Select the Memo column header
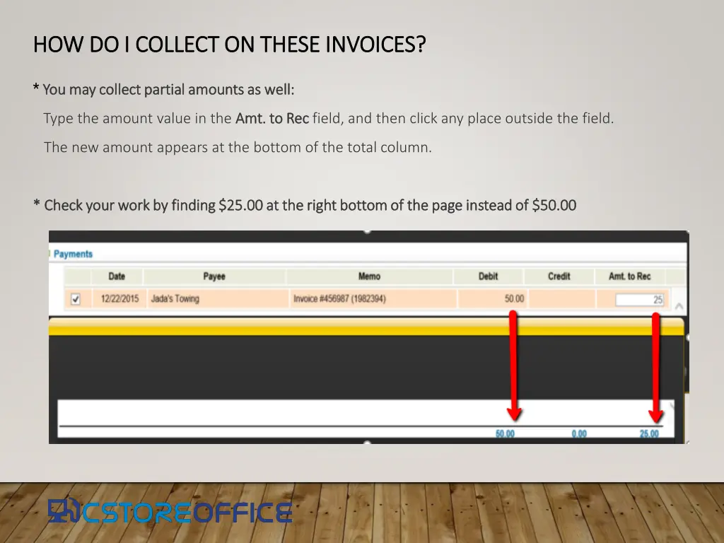This screenshot has height=543, width=724. click(x=369, y=276)
